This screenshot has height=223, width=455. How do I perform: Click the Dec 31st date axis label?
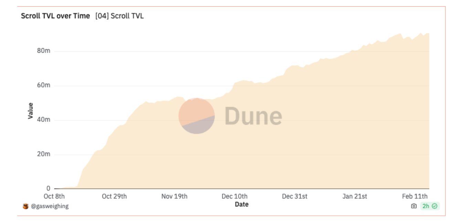point(295,197)
